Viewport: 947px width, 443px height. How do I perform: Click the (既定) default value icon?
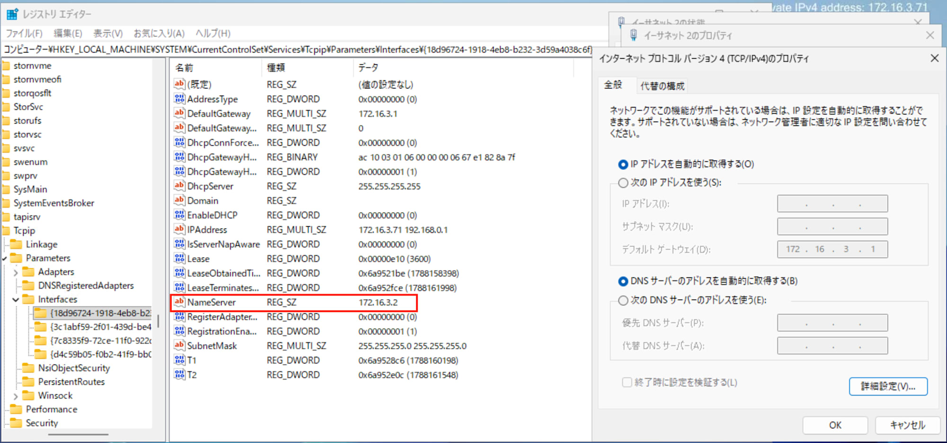click(x=179, y=84)
